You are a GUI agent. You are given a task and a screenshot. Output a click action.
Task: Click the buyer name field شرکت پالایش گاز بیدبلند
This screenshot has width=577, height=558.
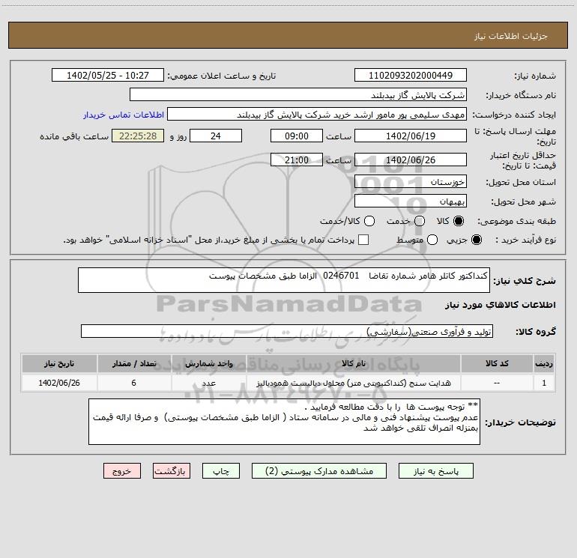[298, 95]
